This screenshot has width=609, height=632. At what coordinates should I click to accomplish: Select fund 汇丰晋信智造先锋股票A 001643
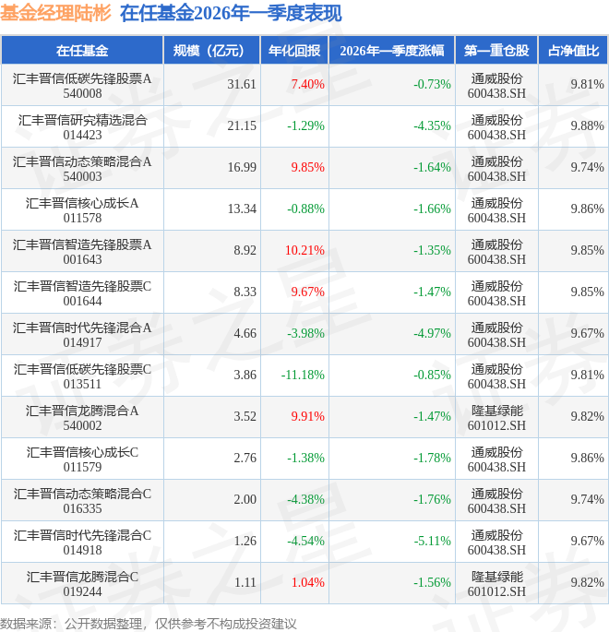[82, 252]
